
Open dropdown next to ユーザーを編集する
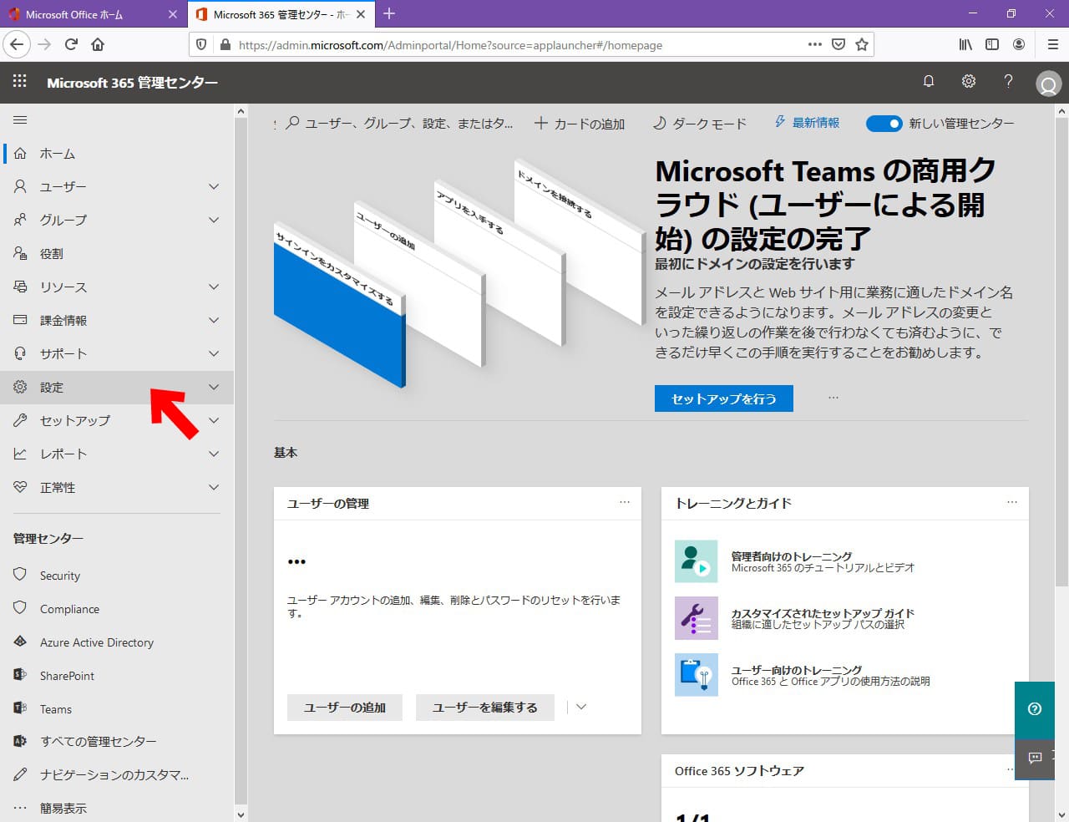581,707
